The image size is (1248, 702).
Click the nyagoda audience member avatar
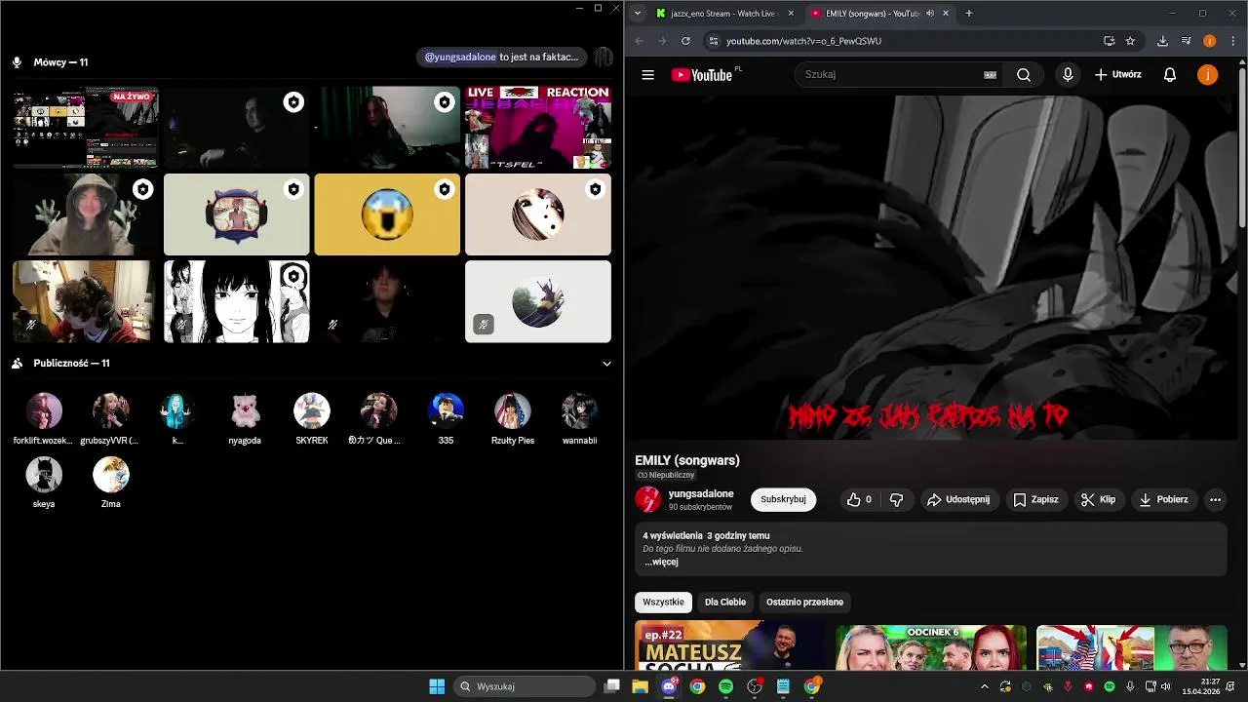click(245, 411)
